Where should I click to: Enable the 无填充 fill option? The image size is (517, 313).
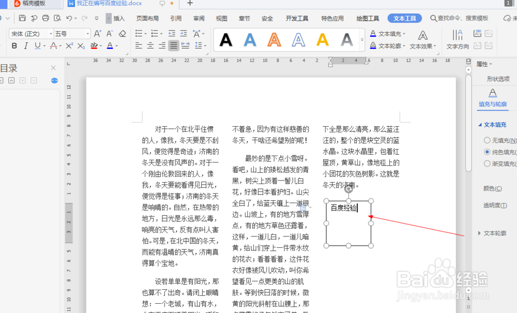486,140
